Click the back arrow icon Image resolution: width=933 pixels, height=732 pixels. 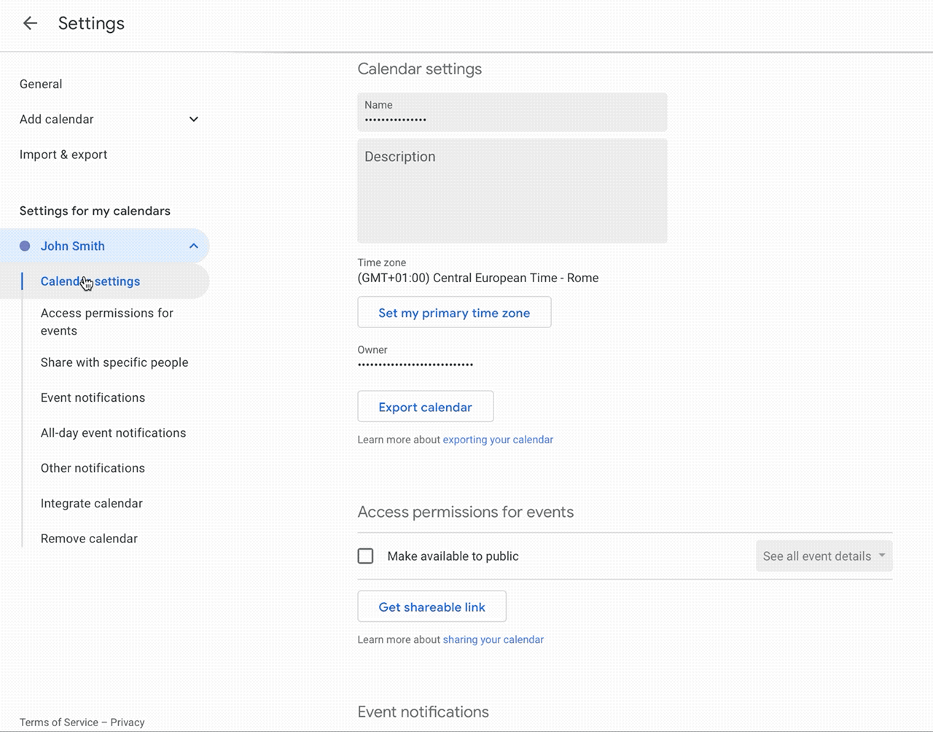coord(30,23)
